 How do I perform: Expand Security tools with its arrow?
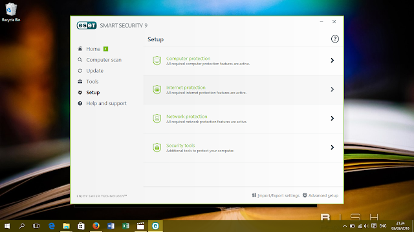point(332,148)
